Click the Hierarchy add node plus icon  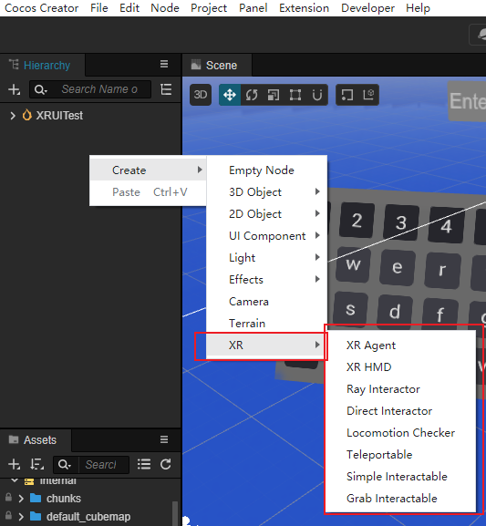(x=14, y=89)
